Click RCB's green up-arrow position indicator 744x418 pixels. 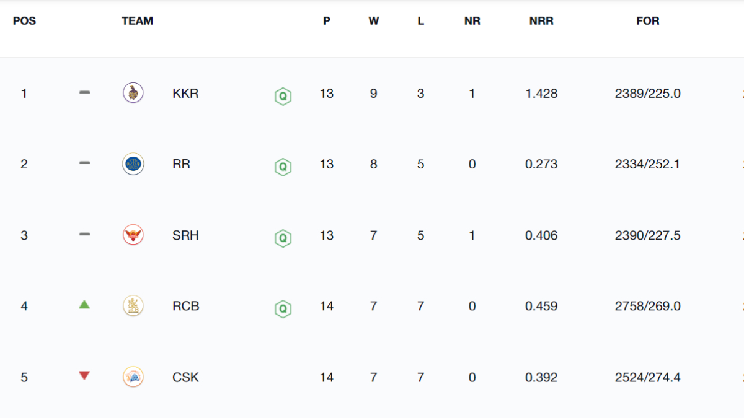click(x=84, y=305)
